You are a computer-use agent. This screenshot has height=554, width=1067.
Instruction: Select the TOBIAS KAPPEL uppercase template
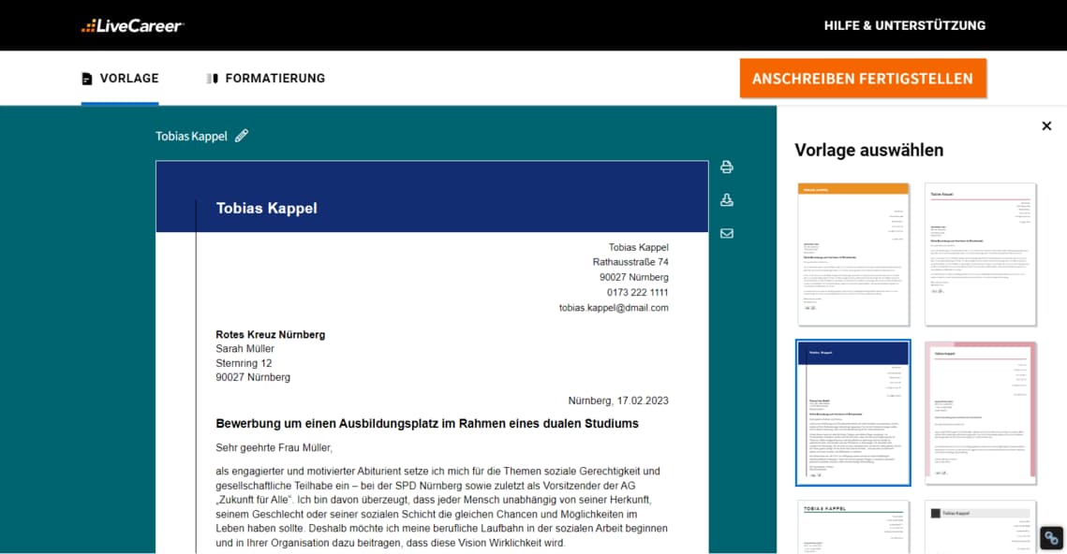pos(853,527)
